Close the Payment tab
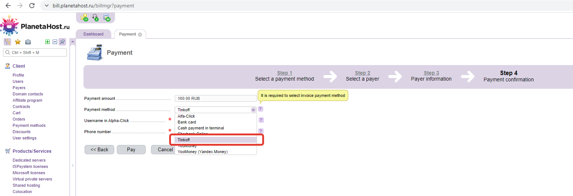 (x=140, y=34)
